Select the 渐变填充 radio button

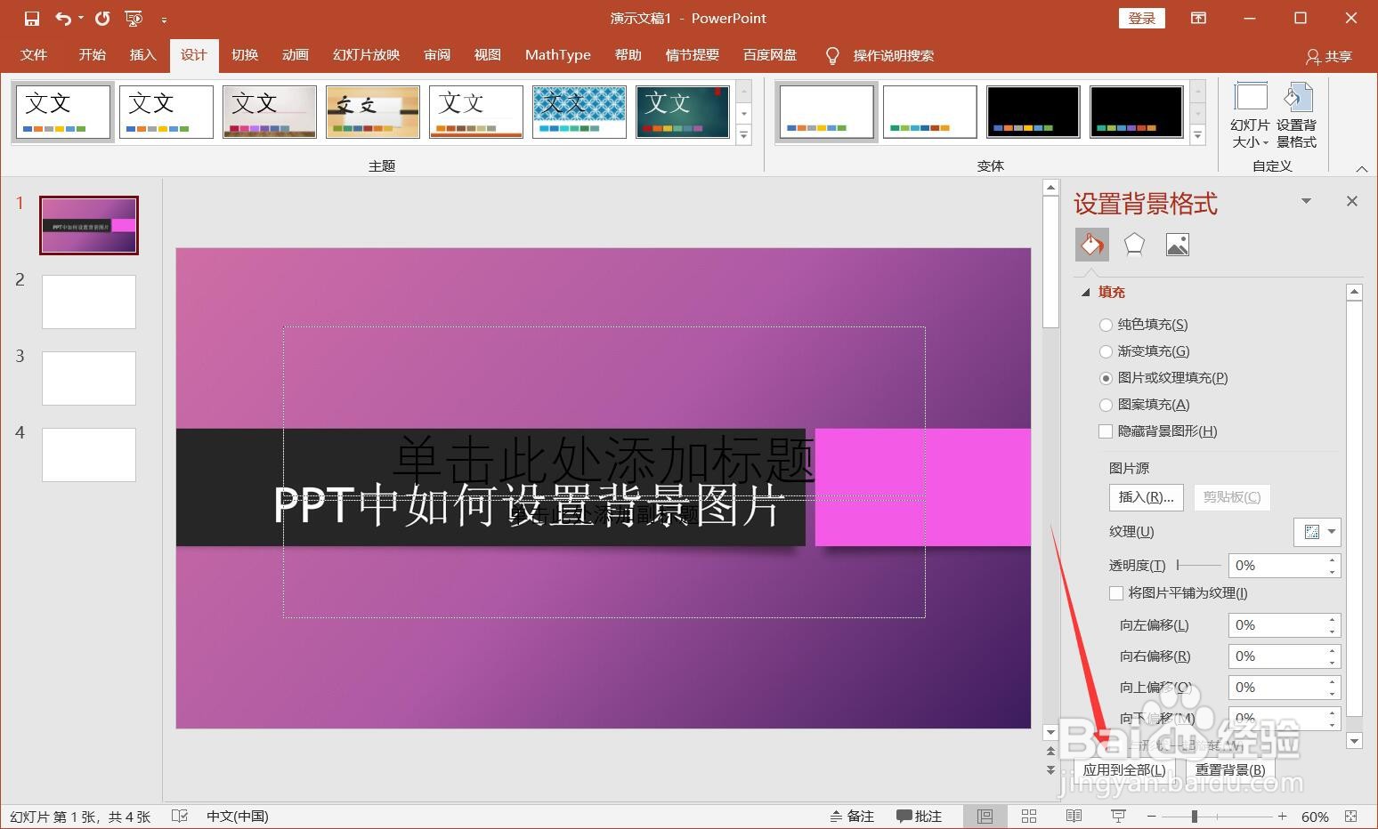[1105, 350]
